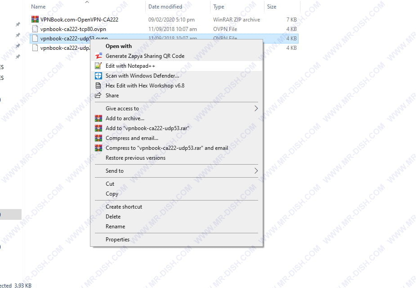Click the file icon of vpnbook-ca222-tcp80.ovpn
The height and width of the screenshot is (288, 416).
click(x=36, y=29)
